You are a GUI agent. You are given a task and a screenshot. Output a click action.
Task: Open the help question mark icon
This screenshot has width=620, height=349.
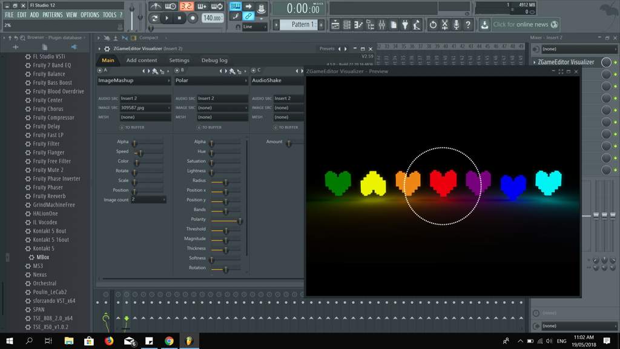[468, 25]
